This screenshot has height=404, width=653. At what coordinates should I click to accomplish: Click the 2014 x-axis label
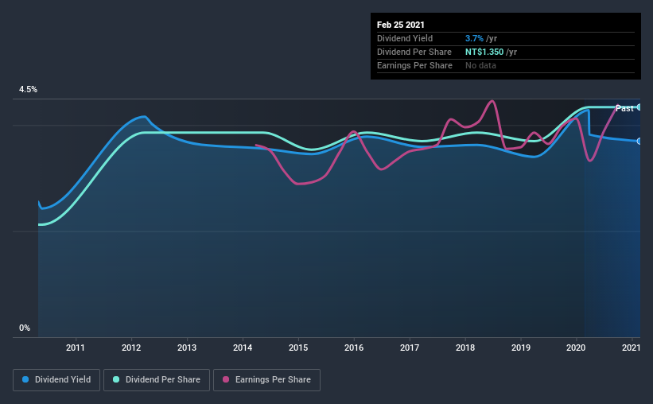click(x=243, y=348)
